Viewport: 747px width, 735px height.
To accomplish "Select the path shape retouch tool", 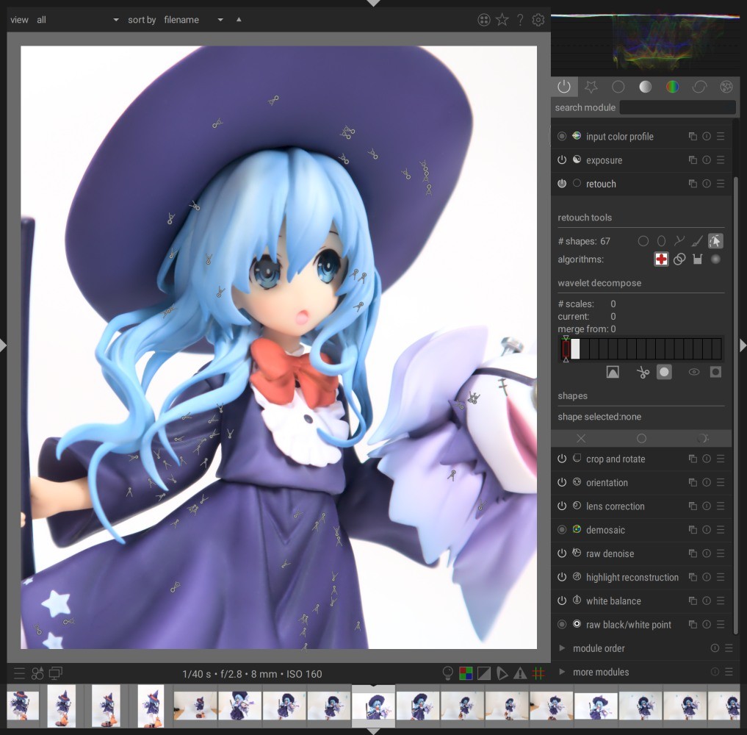I will pos(679,241).
